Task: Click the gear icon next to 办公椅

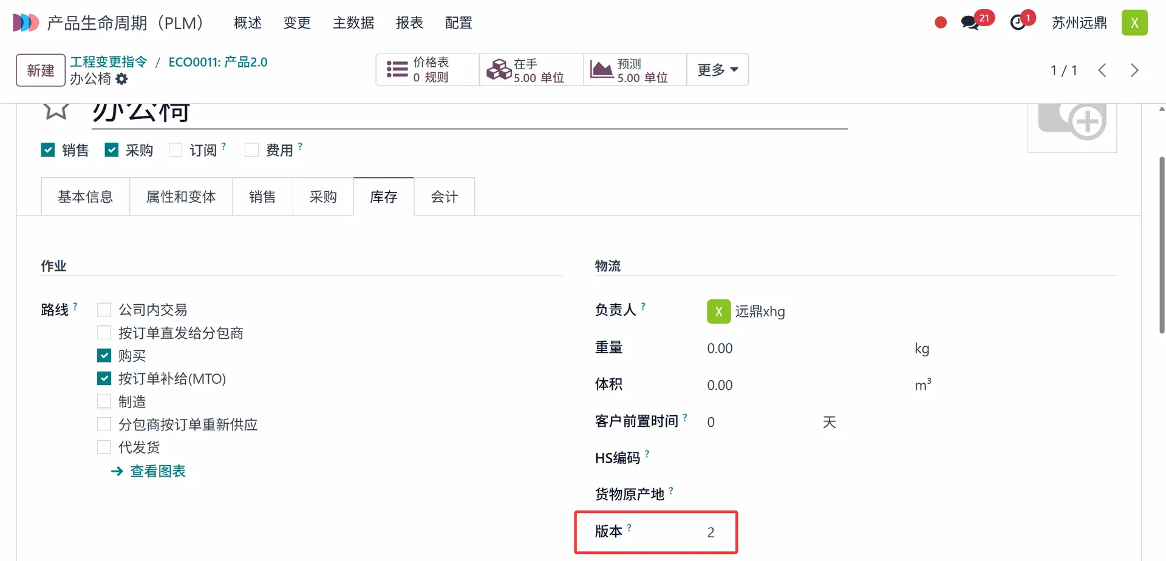Action: coord(122,79)
